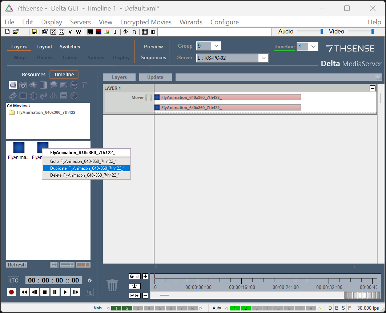
Task: Click the Update button above timeline
Action: (x=155, y=77)
